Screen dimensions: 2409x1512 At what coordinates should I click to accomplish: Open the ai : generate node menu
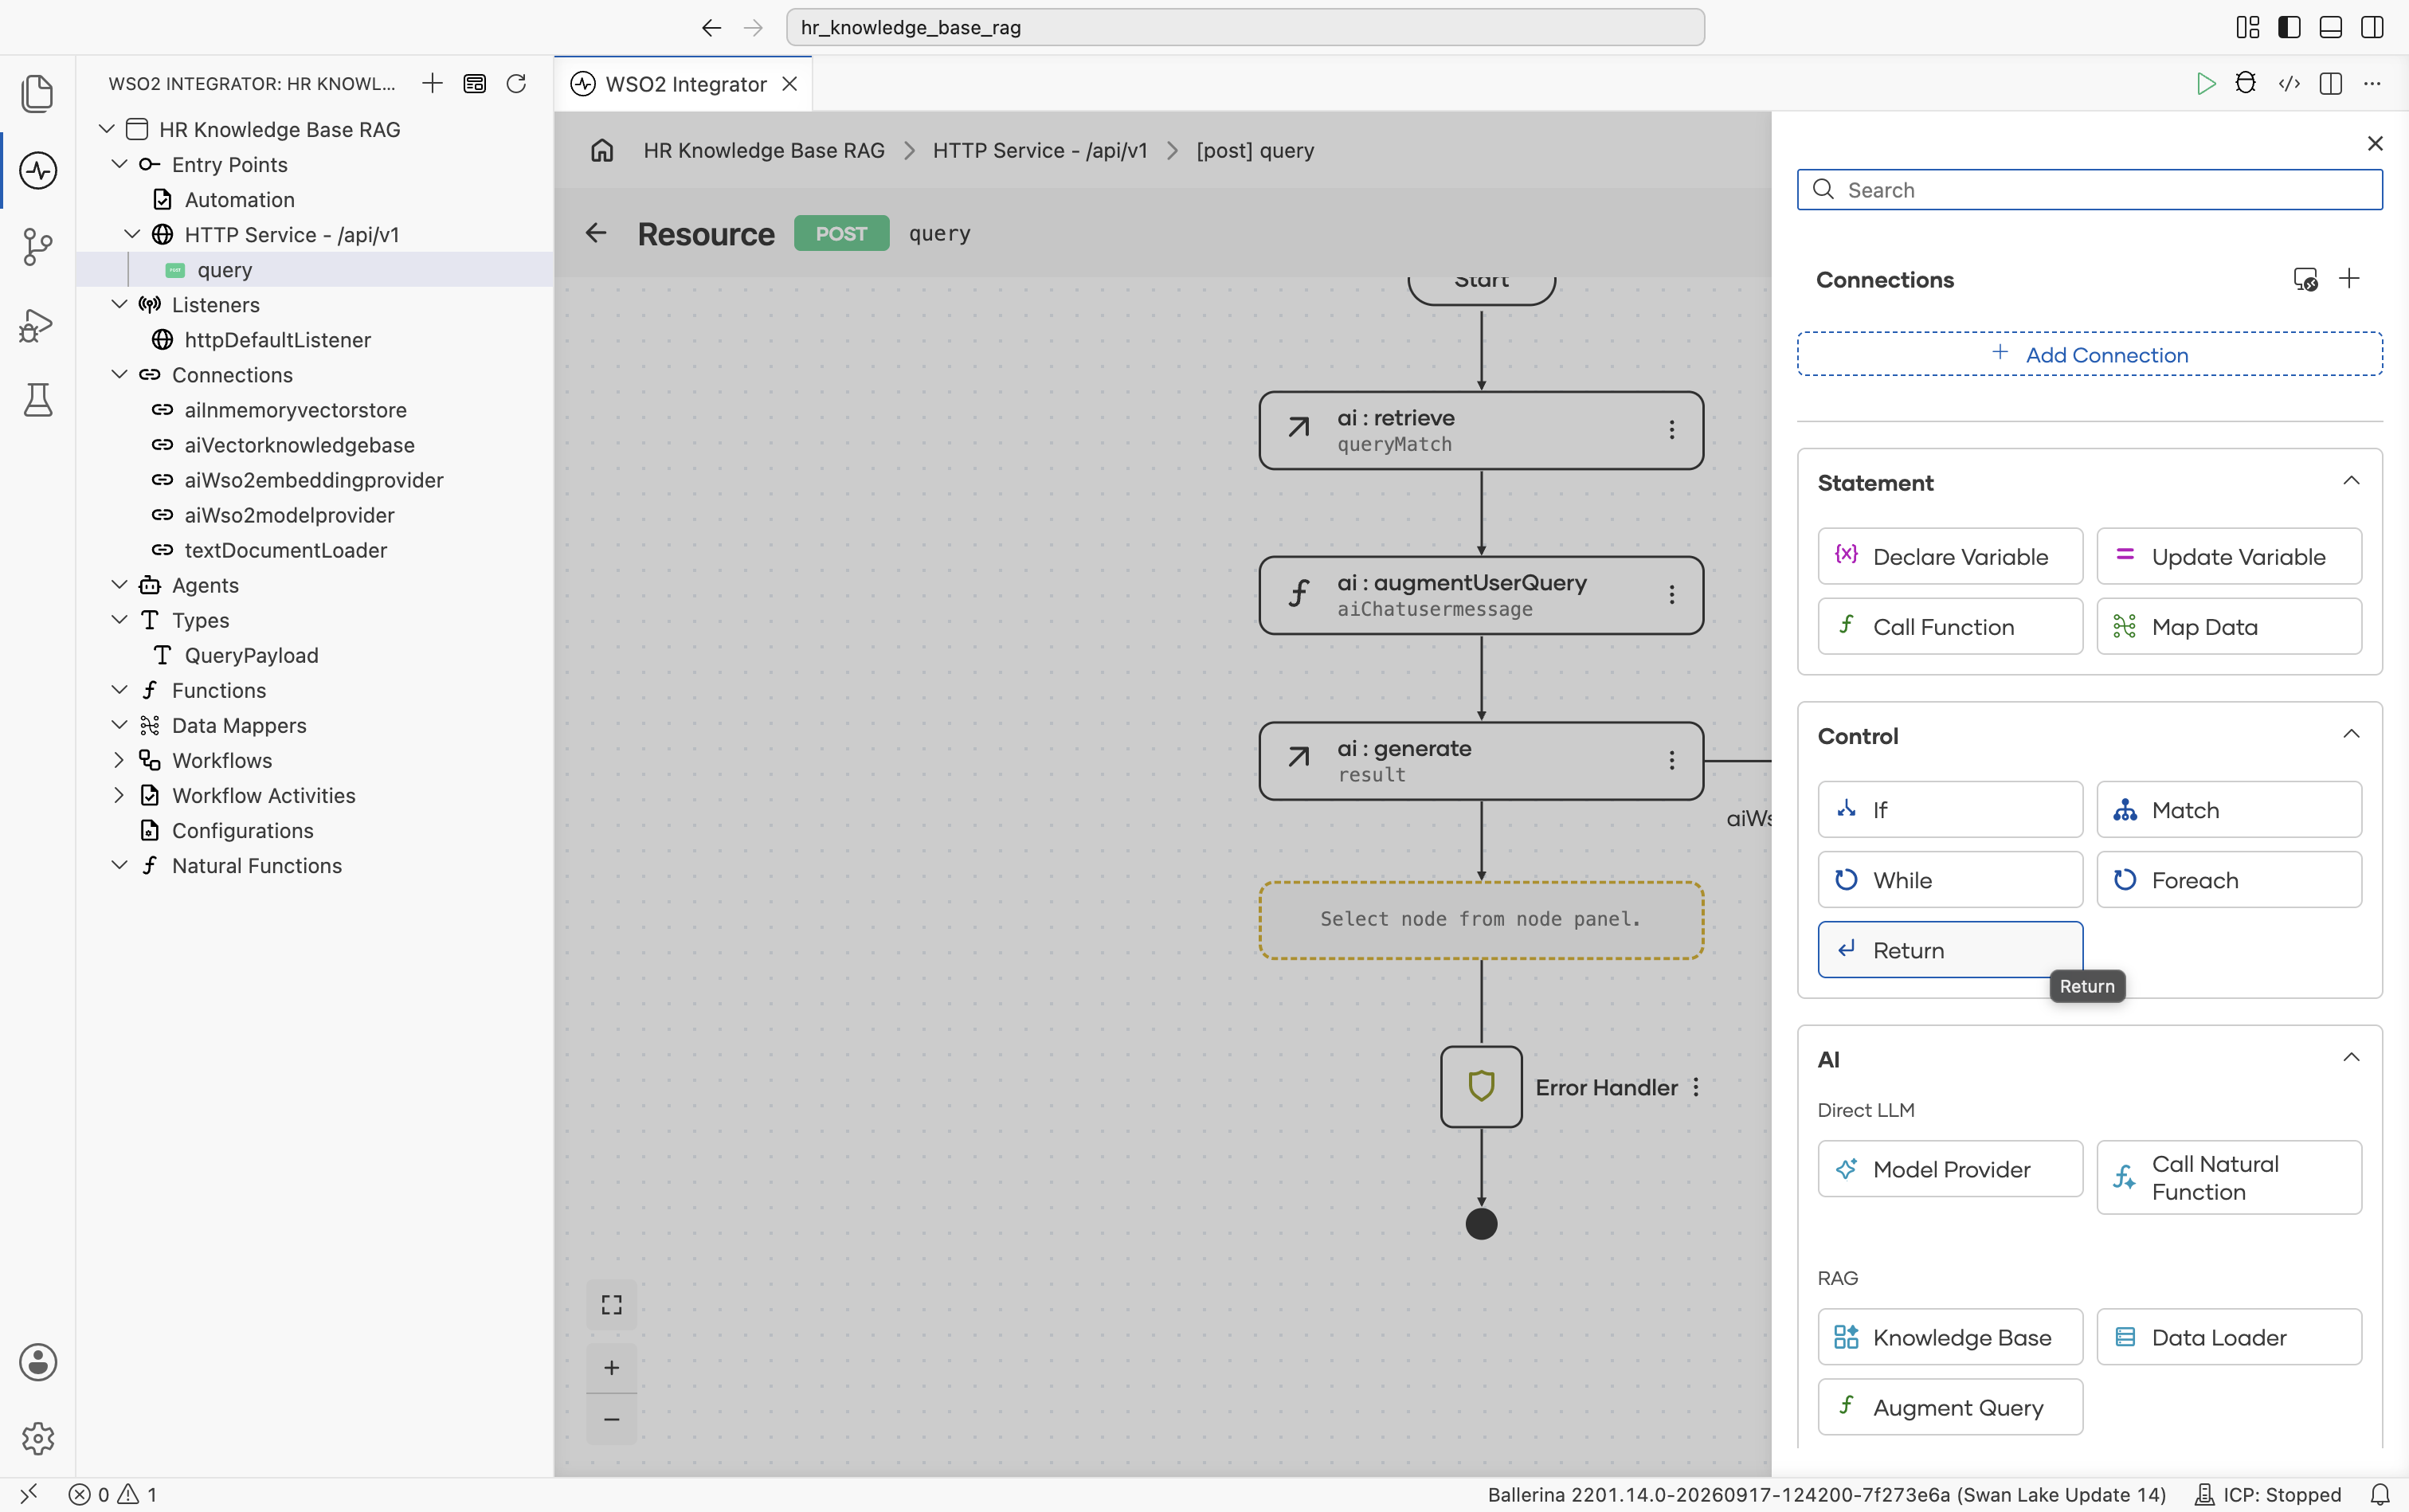click(x=1672, y=761)
